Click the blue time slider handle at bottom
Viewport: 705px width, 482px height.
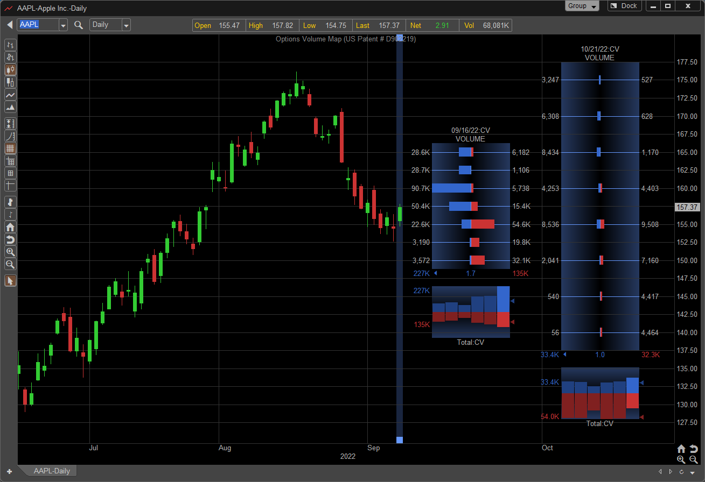pyautogui.click(x=400, y=440)
